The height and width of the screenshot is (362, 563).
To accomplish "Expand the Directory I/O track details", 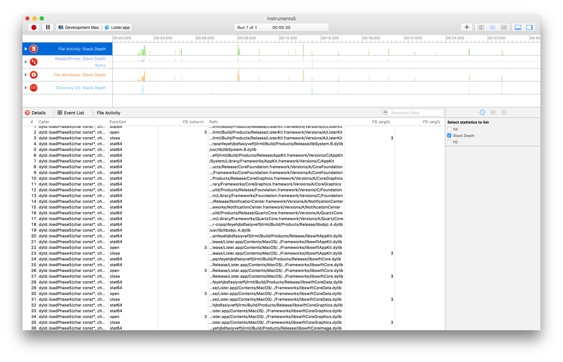I will click(25, 87).
